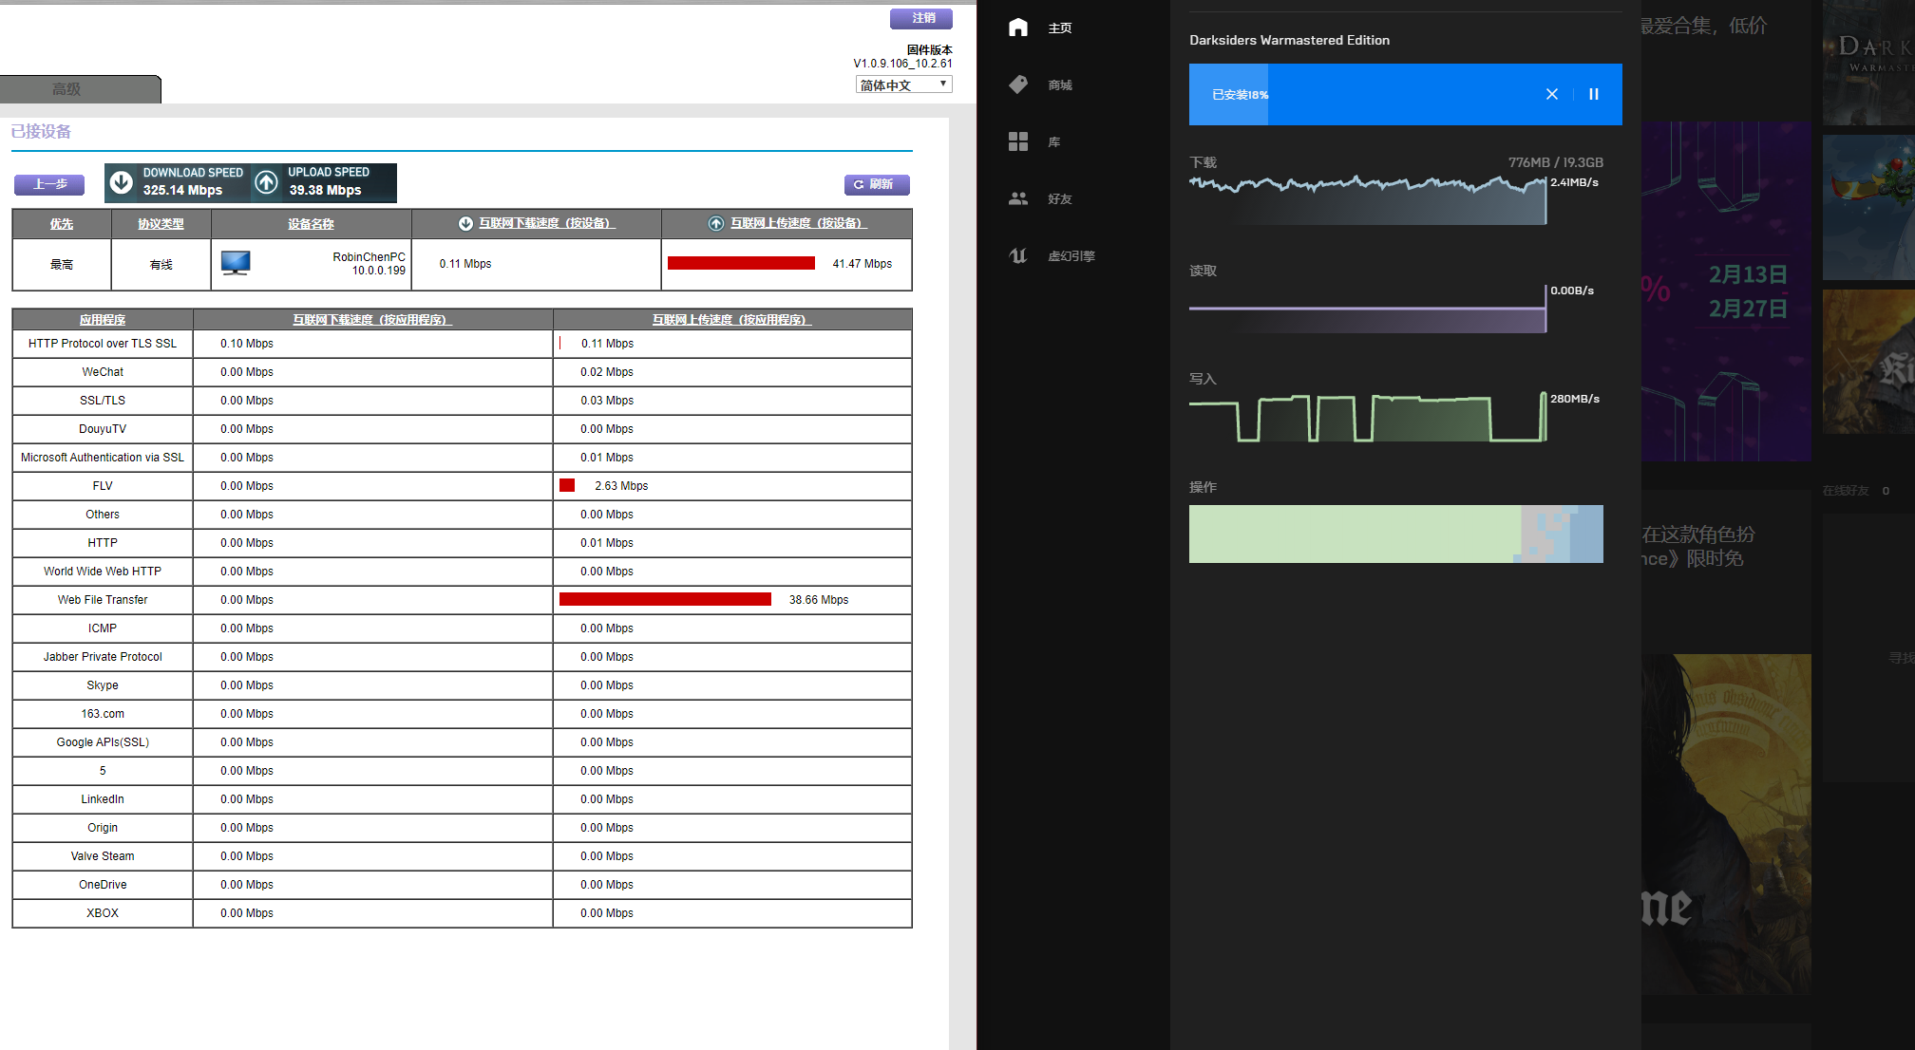The height and width of the screenshot is (1050, 1915).
Task: Click the 刷新 refresh button
Action: [876, 184]
